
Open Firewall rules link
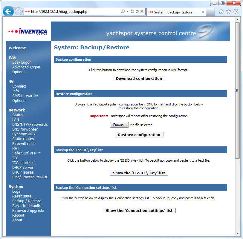pyautogui.click(x=24, y=144)
